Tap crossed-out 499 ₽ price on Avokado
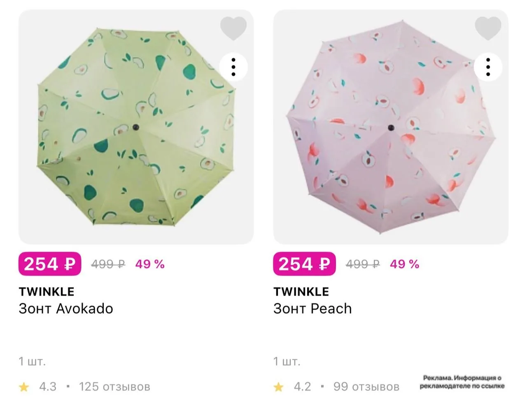 108,264
